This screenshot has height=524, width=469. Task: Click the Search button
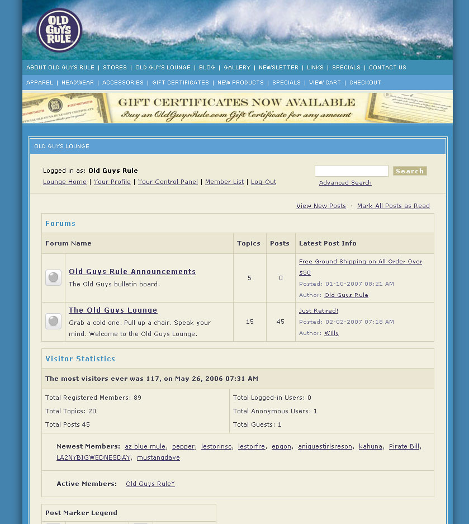410,171
